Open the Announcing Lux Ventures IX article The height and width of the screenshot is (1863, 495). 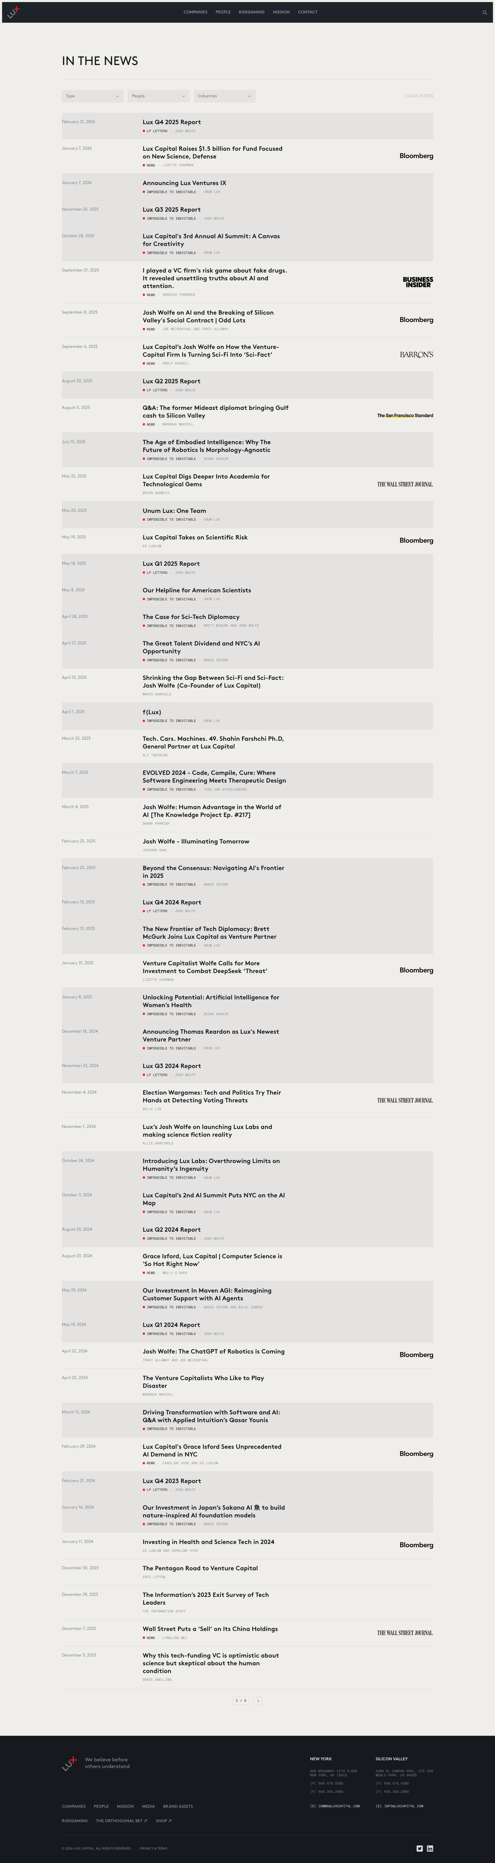tap(184, 183)
